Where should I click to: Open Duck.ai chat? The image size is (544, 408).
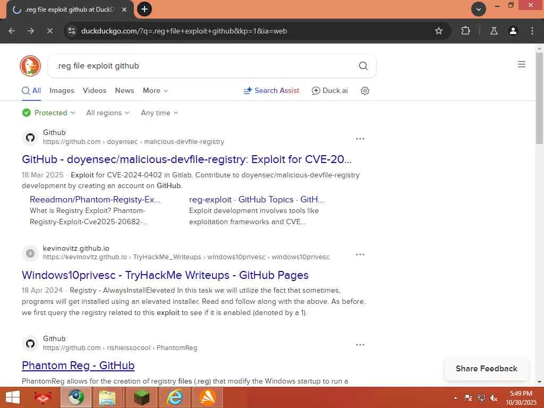329,90
